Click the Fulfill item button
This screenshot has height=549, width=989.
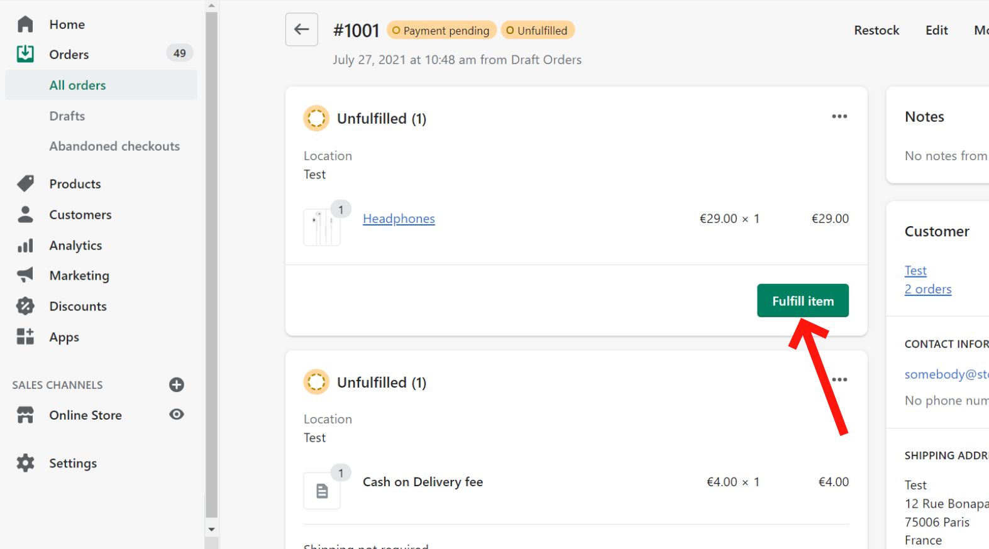click(x=803, y=300)
